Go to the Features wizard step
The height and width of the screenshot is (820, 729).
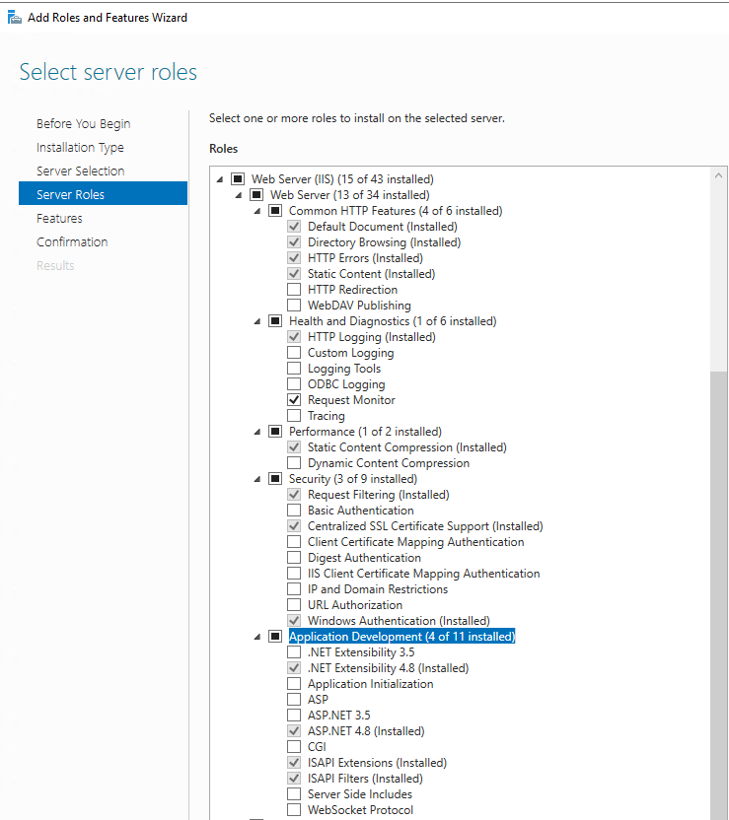pos(59,219)
